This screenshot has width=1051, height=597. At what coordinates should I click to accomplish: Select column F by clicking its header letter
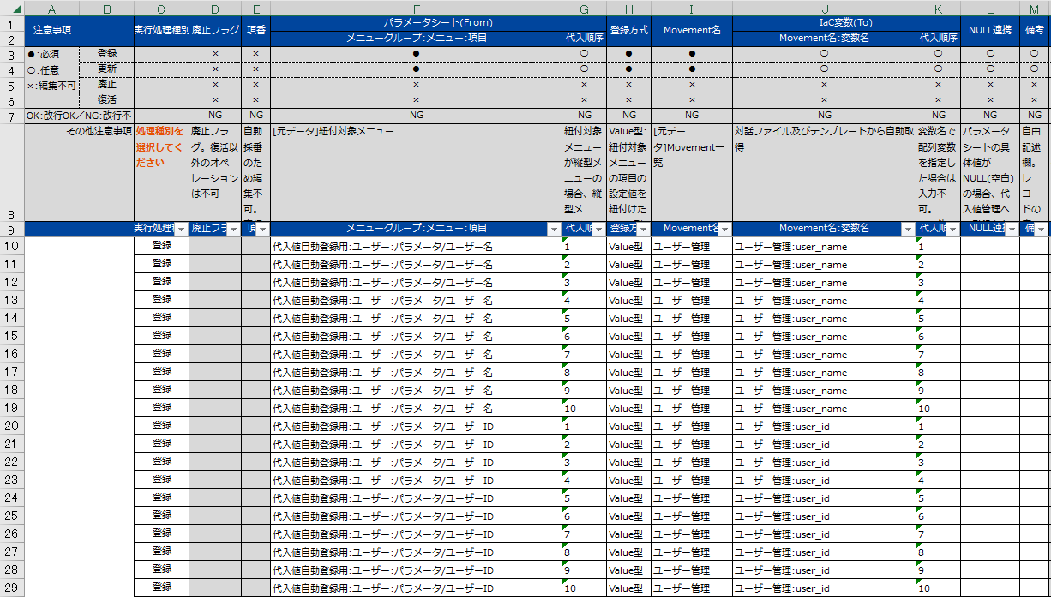pos(416,8)
